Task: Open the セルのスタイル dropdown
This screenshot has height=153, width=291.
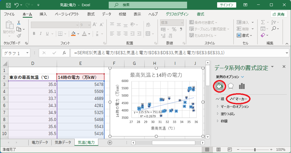Action: (203, 35)
